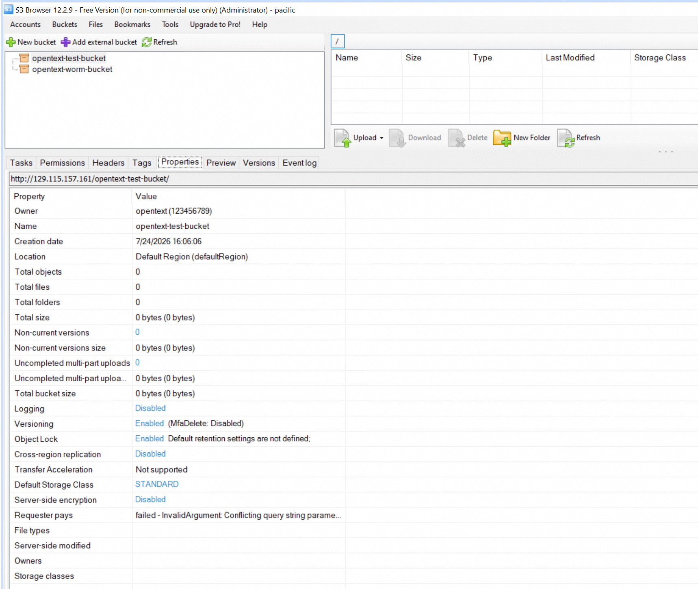Click the Property column header
Screen dimensions: 698x589
(71, 196)
